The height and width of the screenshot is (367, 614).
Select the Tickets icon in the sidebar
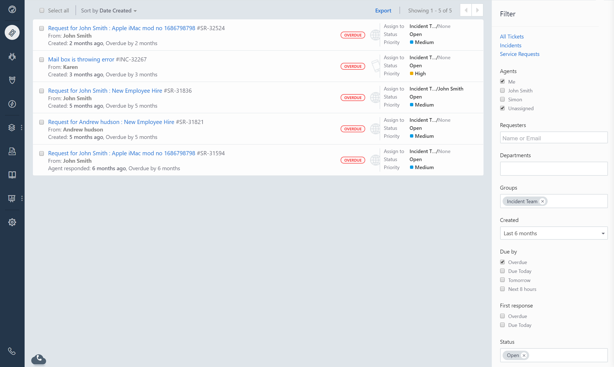[12, 32]
